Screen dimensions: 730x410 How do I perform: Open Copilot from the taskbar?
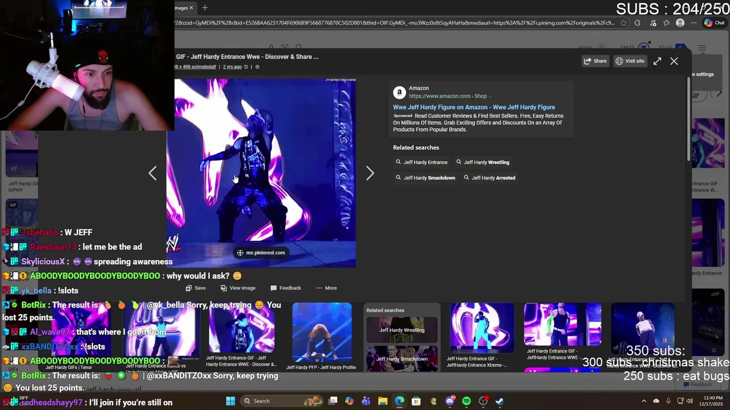[350, 401]
